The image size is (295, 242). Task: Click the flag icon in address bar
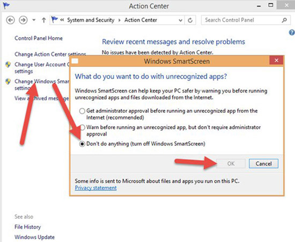[x=55, y=19]
